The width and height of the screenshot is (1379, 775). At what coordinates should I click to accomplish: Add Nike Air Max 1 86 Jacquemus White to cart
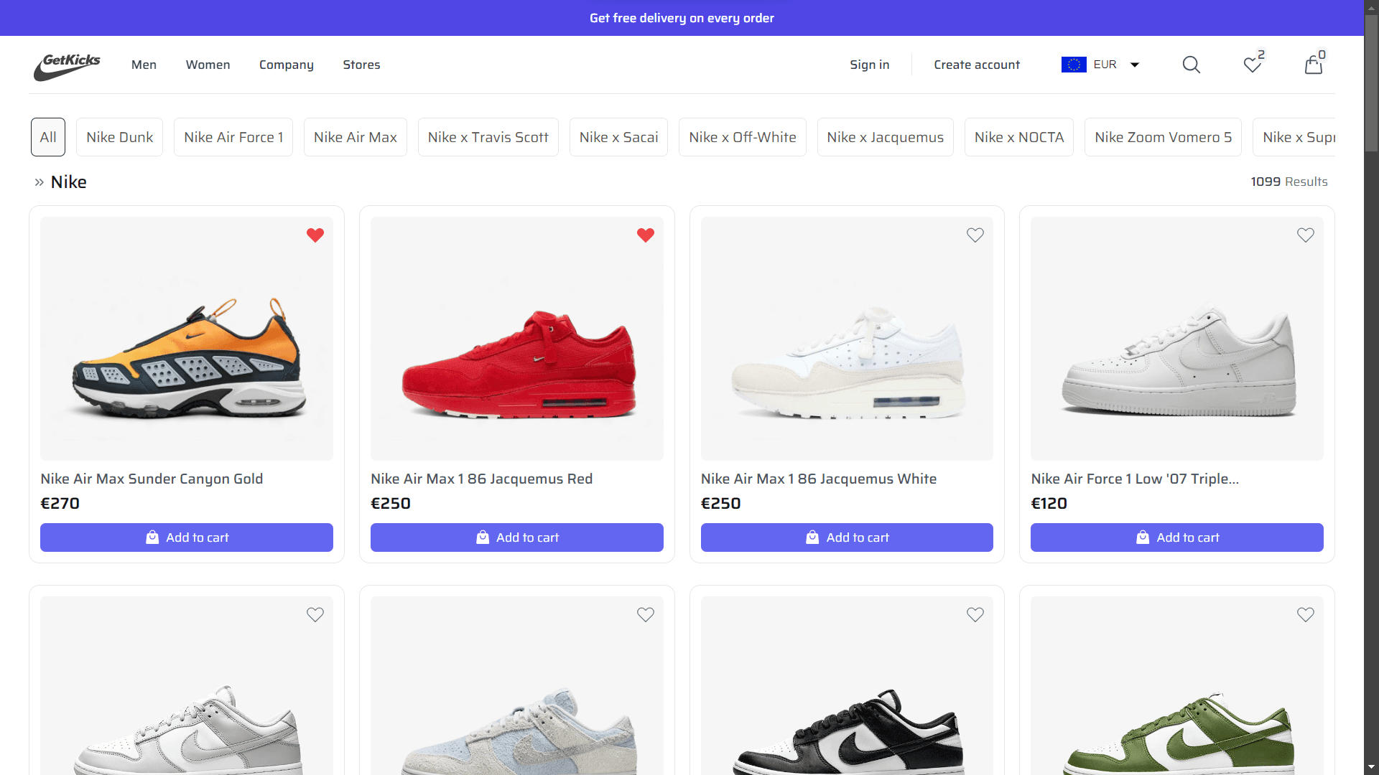[847, 537]
